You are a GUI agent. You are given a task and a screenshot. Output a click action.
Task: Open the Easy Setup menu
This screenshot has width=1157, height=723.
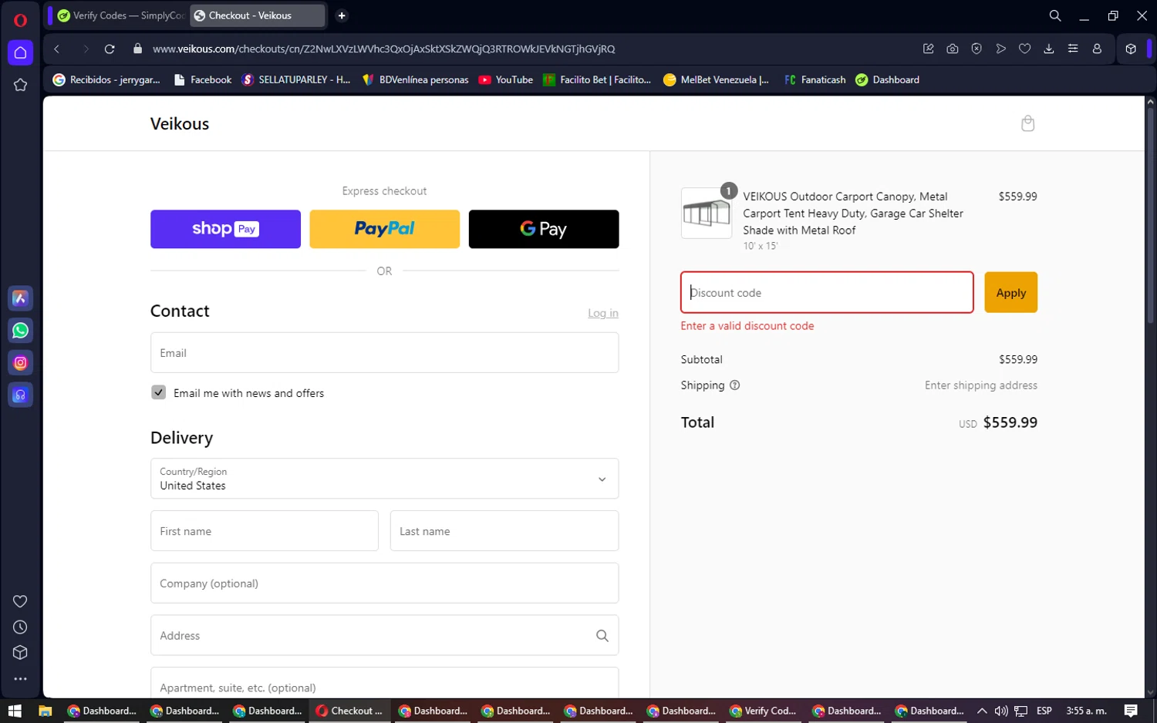[1073, 49]
